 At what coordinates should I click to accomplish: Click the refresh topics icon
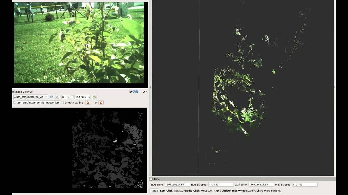pos(52,97)
